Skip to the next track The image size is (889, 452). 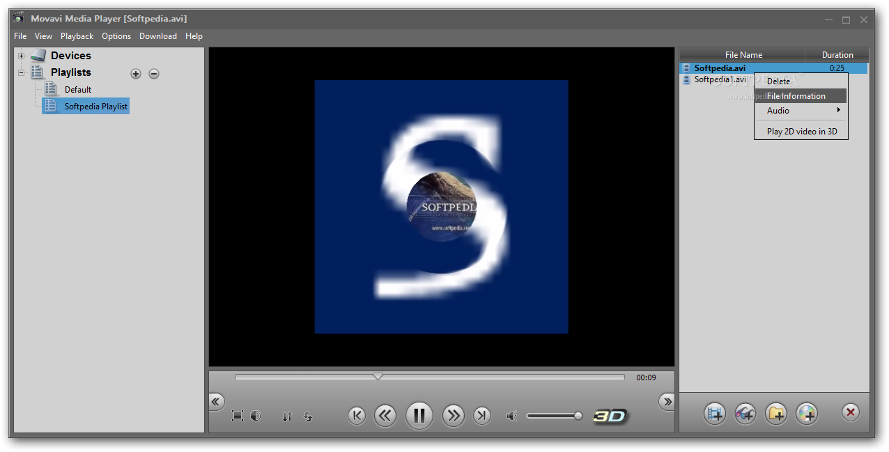481,416
